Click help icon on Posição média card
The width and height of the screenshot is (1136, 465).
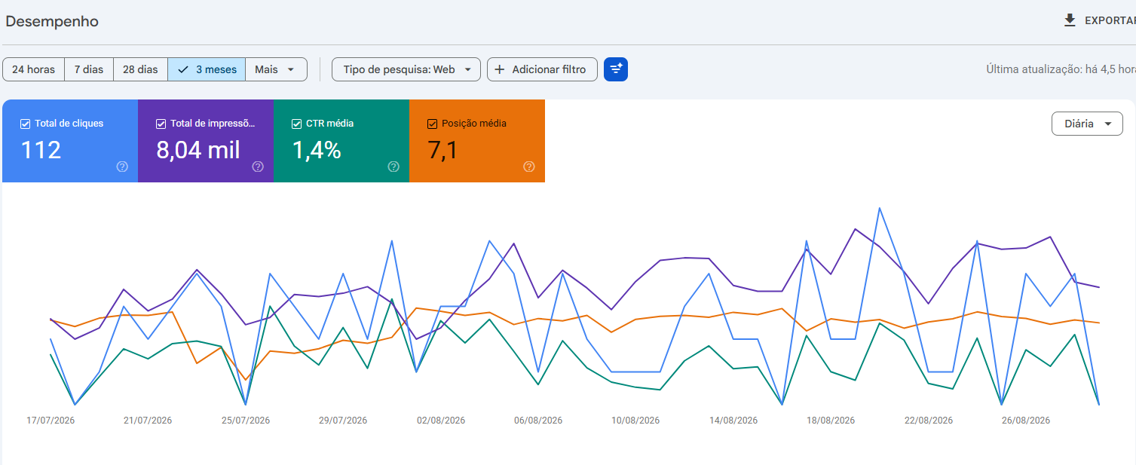(529, 167)
